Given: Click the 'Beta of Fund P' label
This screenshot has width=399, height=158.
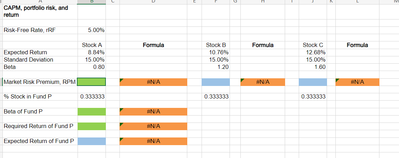Looking at the screenshot, I should 23,112.
